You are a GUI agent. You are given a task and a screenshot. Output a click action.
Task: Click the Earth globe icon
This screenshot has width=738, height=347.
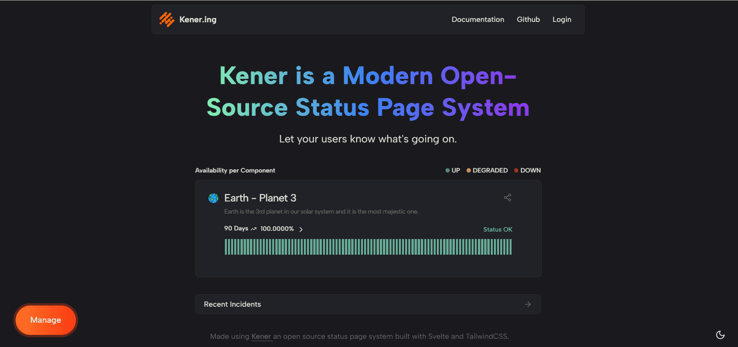point(213,198)
